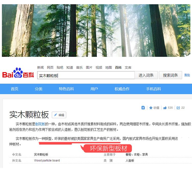Click the share icon showing 22
Screen dimensions: 192x169
178,108
